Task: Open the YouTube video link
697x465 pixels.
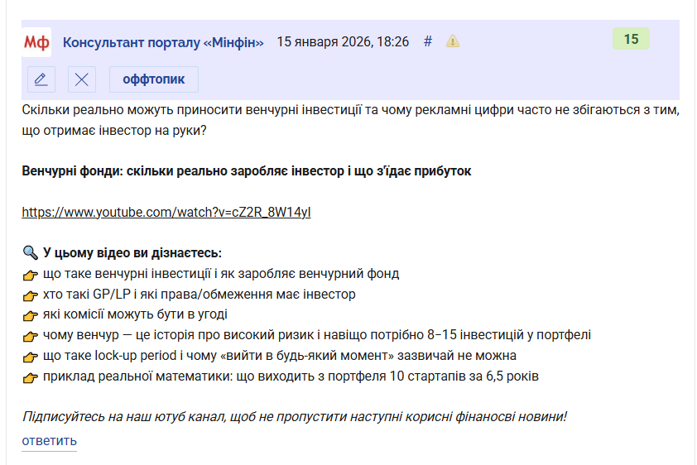Action: pos(166,212)
